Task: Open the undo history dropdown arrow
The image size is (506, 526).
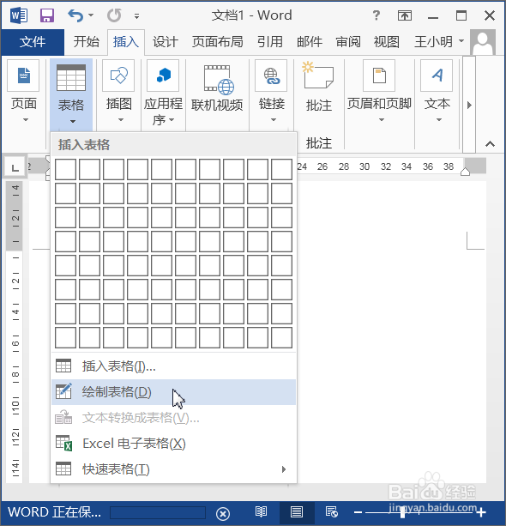Action: (91, 15)
